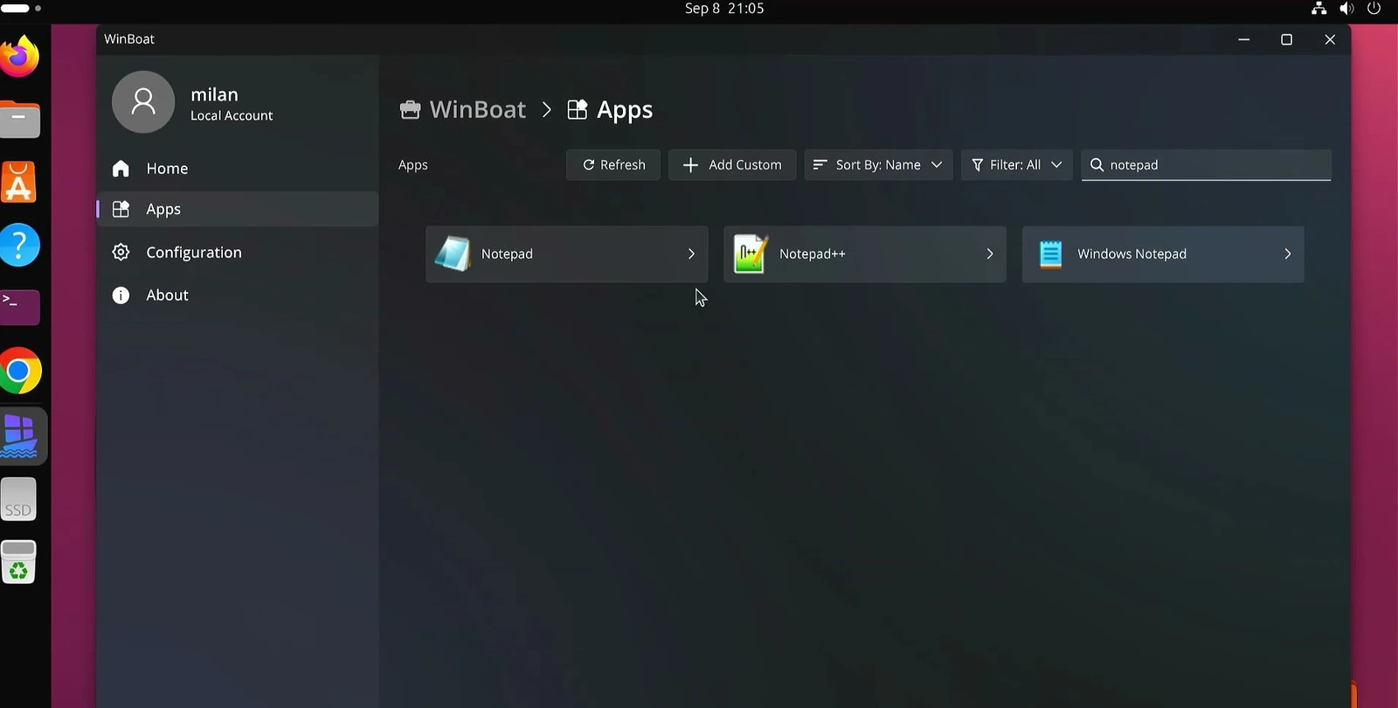Refresh the apps list
The height and width of the screenshot is (708, 1398).
click(x=613, y=165)
